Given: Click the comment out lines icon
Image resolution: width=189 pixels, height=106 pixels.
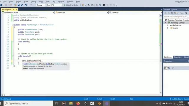Looking at the screenshot, I should click(97, 5).
